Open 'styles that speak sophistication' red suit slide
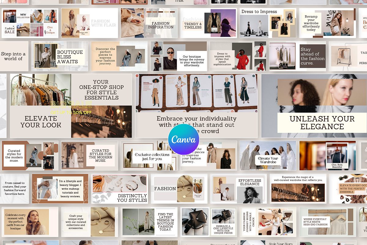Screen dimensions: 367x245 click(238, 56)
